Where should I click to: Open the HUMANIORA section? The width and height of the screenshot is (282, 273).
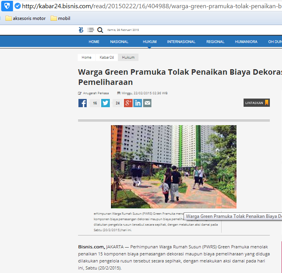(246, 41)
